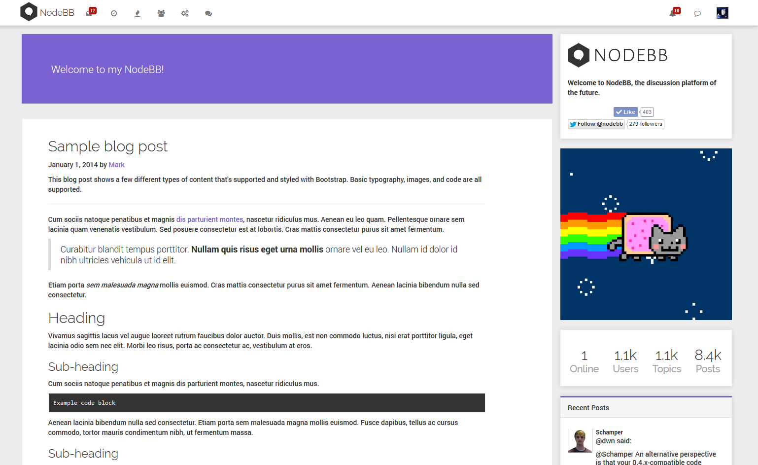Screen dimensions: 758x465
Task: Open the Chats speech-bubbles icon in navbar
Action: 208,13
